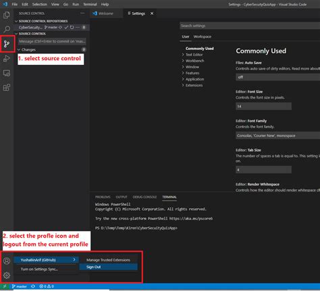Click the Changes count badge
The height and width of the screenshot is (291, 320).
click(84, 49)
